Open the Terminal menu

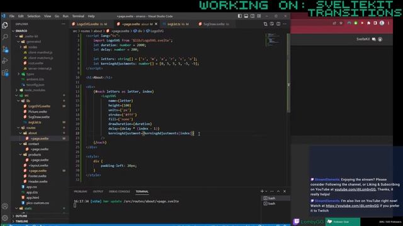pyautogui.click(x=78, y=16)
